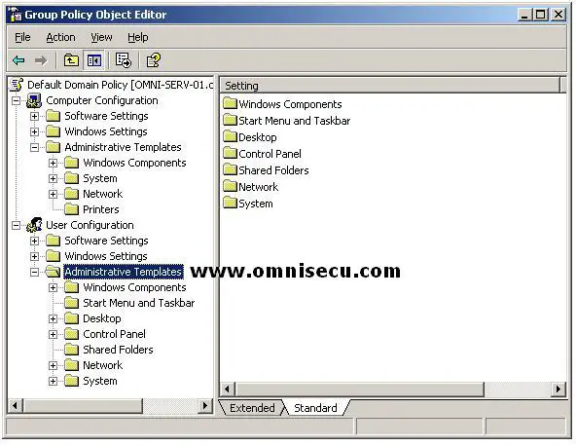Image resolution: width=577 pixels, height=446 pixels.
Task: Select Shared Folders text in right pane
Action: coord(273,170)
